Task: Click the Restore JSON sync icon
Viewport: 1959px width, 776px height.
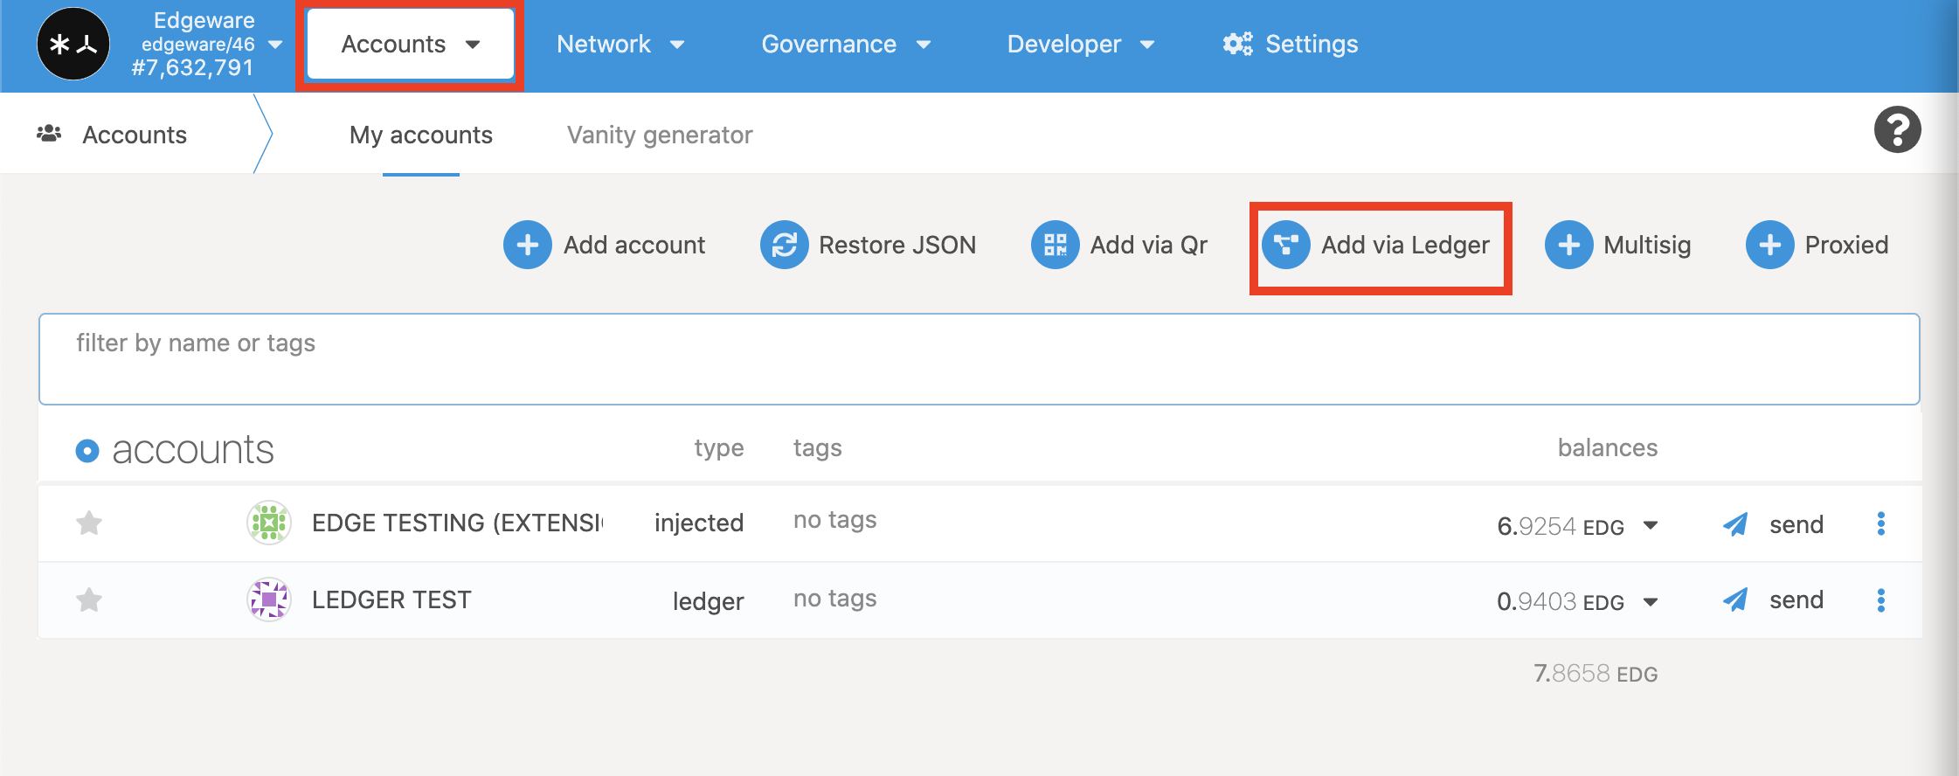Action: (784, 245)
